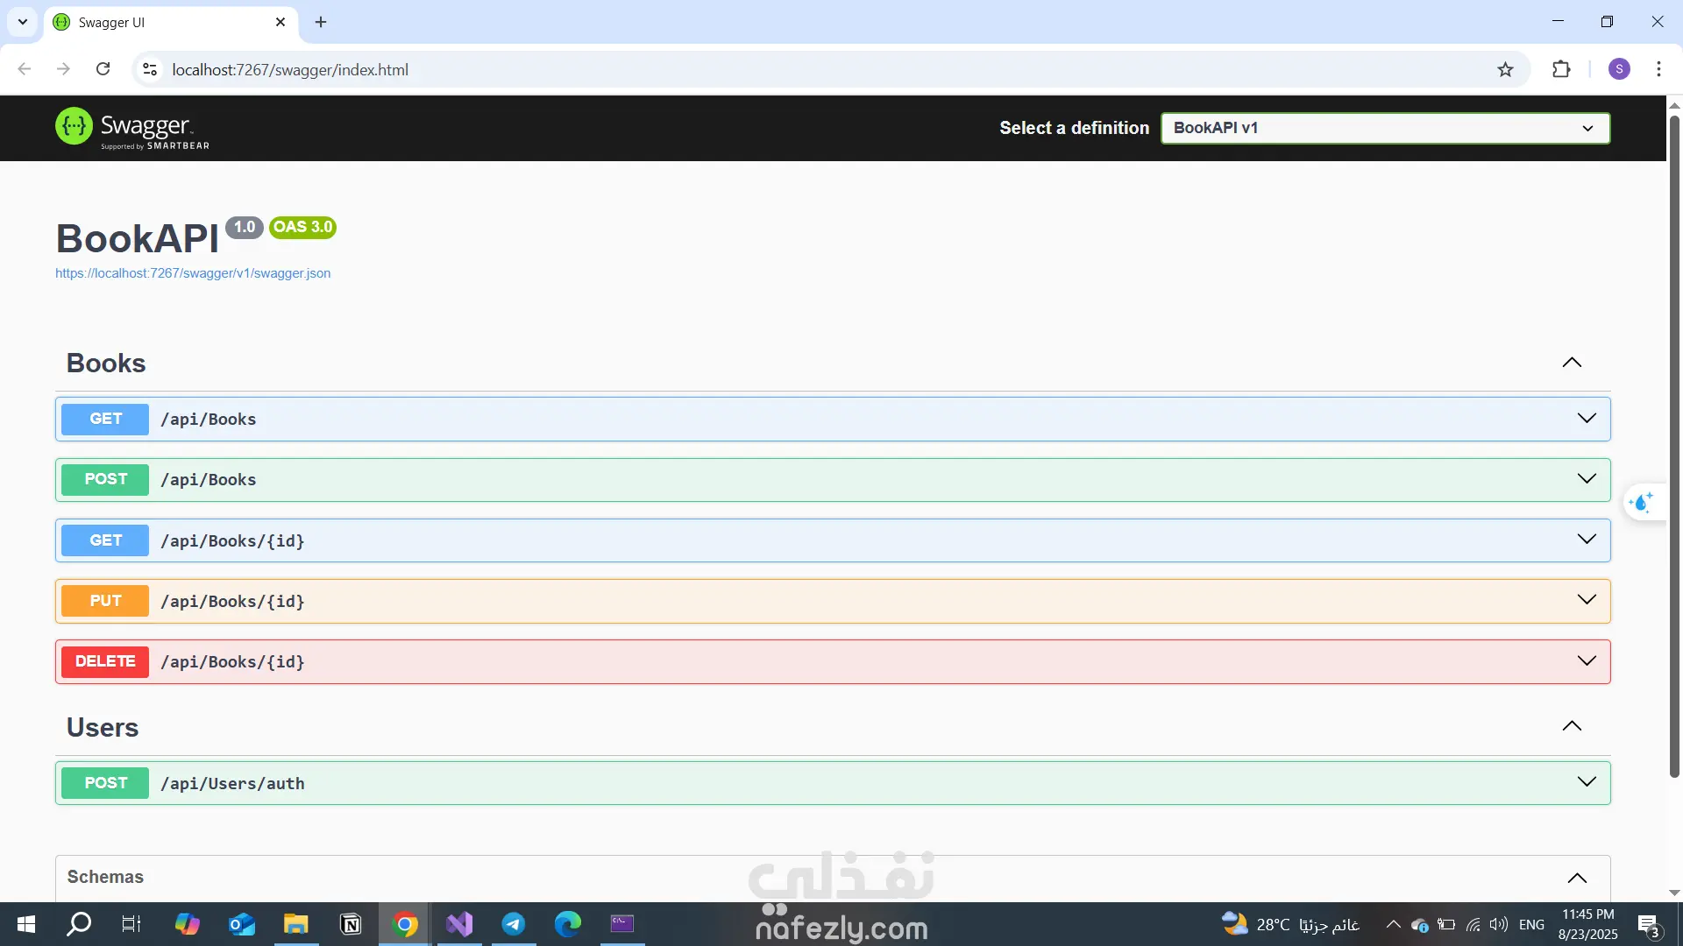Open Visual Studio from taskbar
Image resolution: width=1683 pixels, height=946 pixels.
pos(459,924)
